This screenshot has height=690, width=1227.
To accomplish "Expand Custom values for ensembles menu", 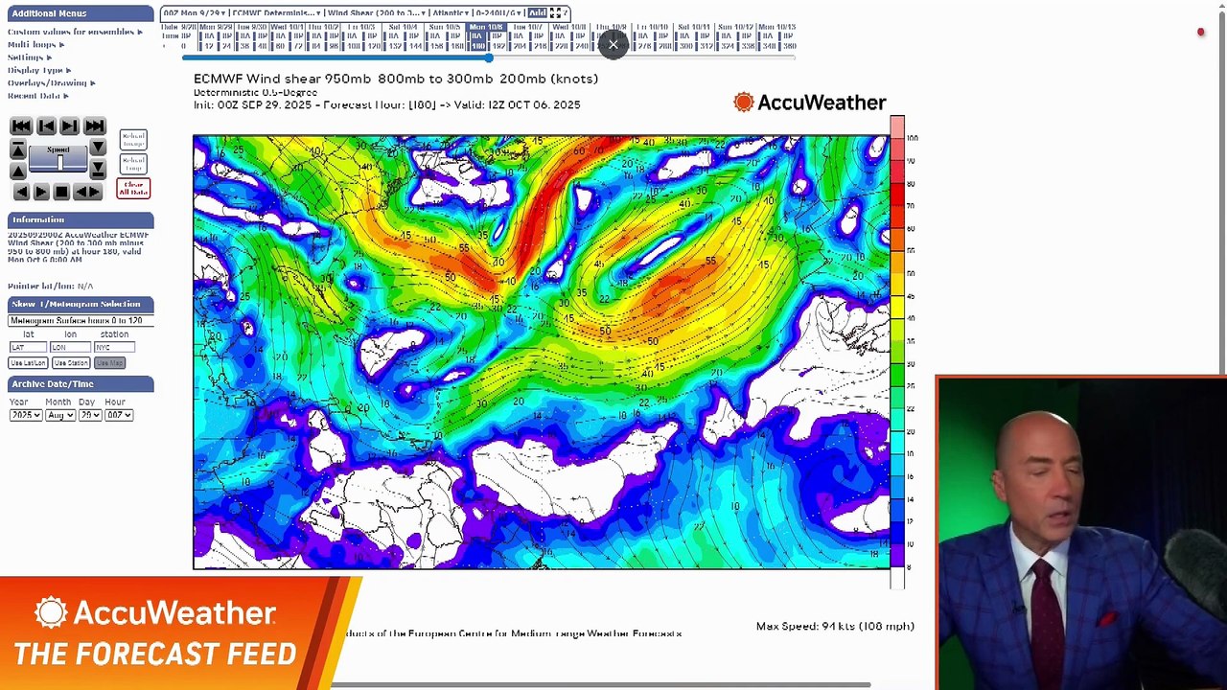I will click(x=75, y=32).
